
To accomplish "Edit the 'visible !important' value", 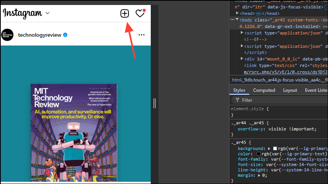I will point(292,129).
